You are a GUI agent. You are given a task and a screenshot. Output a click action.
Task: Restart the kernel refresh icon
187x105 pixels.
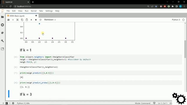pyautogui.click(x=40, y=20)
